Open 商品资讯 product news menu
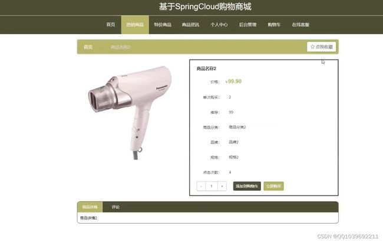 tap(190, 25)
